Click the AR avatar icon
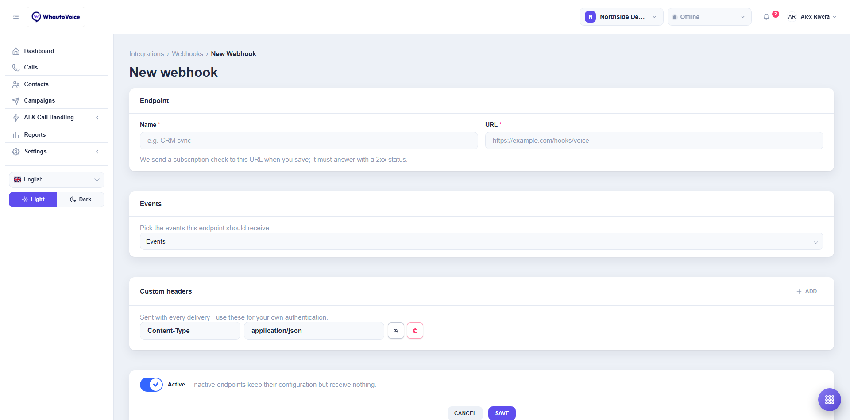The height and width of the screenshot is (420, 850). (792, 17)
